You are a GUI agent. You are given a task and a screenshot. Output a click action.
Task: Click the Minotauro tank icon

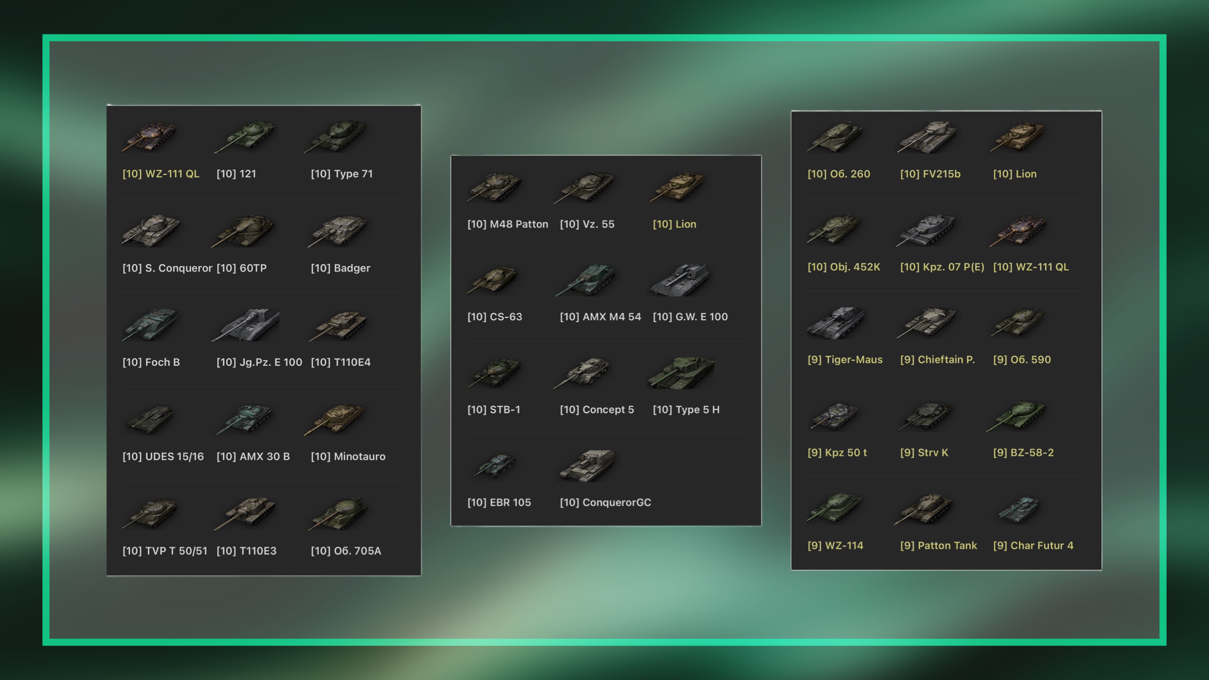click(x=335, y=419)
